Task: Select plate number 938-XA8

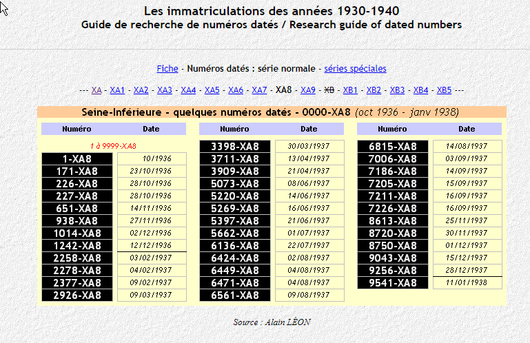Action: [x=77, y=220]
